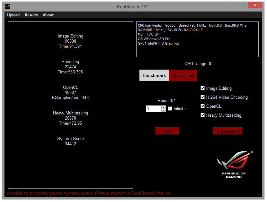Switch to the Benchmark tab
Viewport: 267px width, 202px height.
pyautogui.click(x=154, y=75)
